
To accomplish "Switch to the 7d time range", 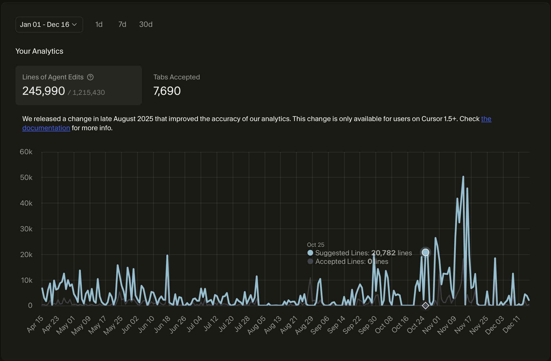I will click(122, 25).
